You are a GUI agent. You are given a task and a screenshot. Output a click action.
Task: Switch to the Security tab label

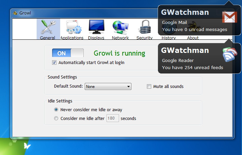click(145, 38)
